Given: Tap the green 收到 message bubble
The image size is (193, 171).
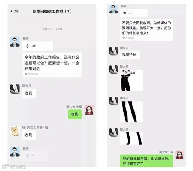Looking at the screenshot, I should (x=75, y=114).
